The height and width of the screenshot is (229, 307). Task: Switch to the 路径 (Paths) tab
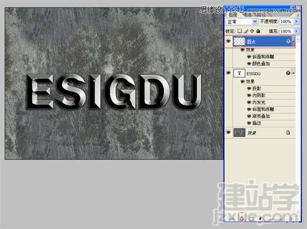[261, 15]
